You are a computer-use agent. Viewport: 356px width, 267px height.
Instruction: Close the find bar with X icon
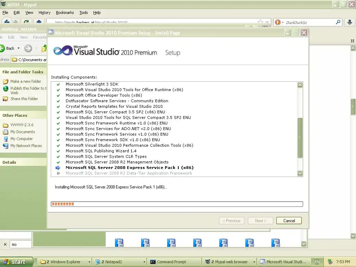tap(5, 244)
